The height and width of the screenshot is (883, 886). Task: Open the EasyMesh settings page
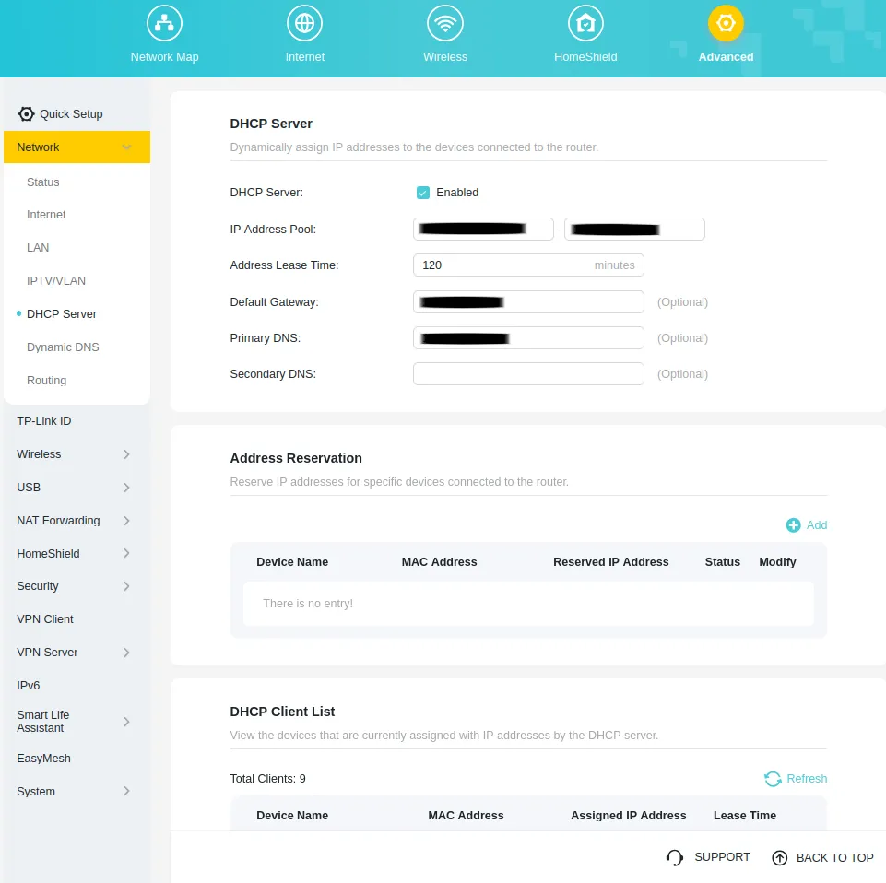(x=43, y=759)
